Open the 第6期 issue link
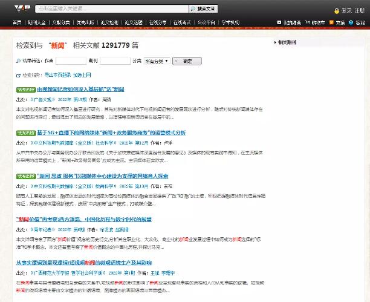Screen dimensions: 370x302 coord(79,229)
